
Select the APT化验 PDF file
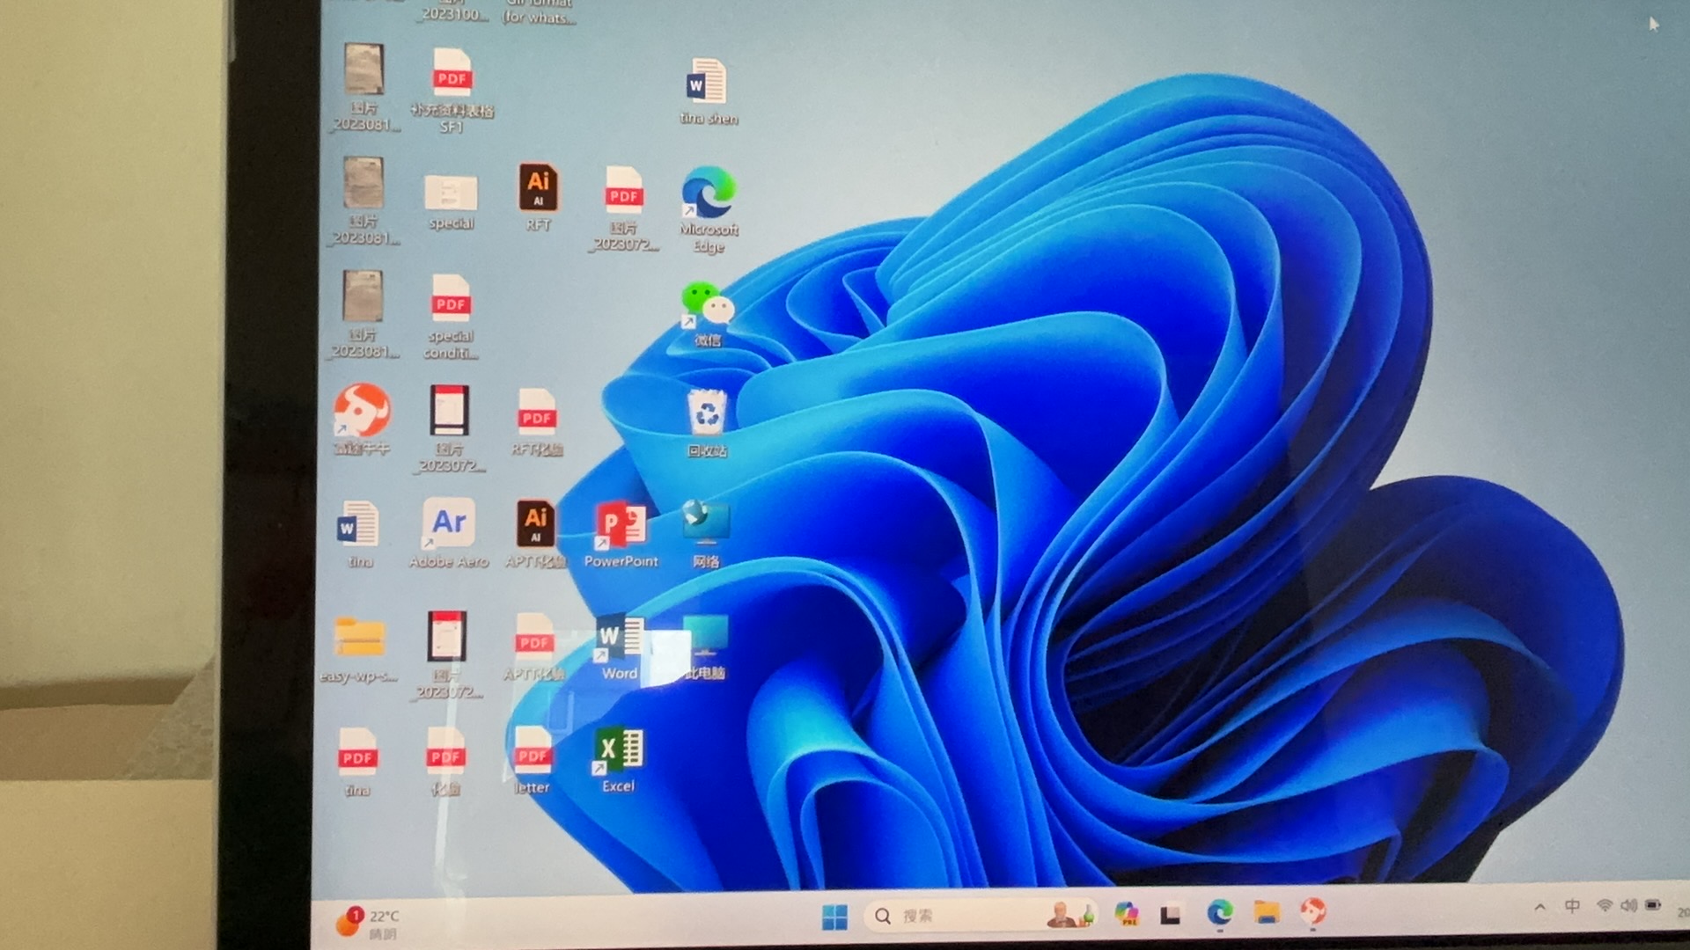click(533, 647)
